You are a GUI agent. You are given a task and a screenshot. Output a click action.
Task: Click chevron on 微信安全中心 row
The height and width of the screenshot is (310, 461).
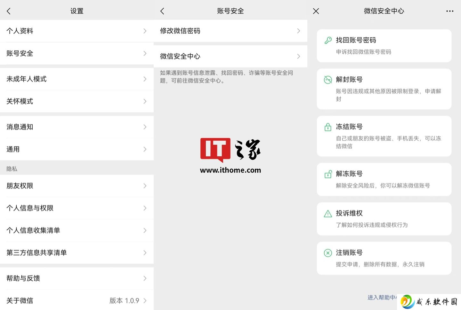(299, 56)
